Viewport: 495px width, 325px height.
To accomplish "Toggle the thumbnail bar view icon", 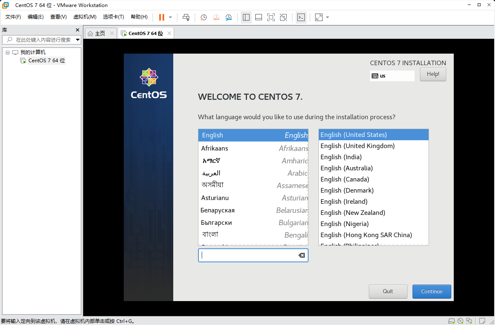I will [259, 17].
